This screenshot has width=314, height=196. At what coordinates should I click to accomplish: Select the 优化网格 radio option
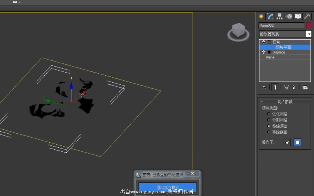[x=269, y=114]
